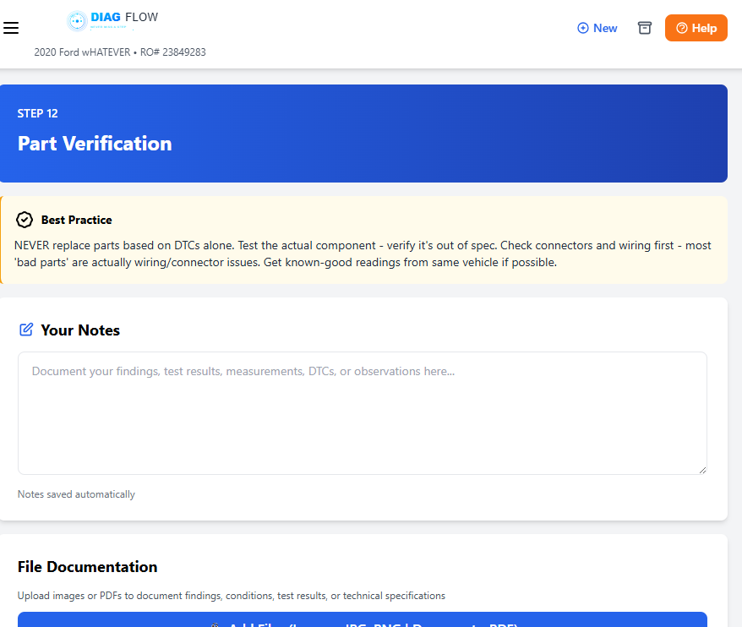Click the Best Practice checkmark badge icon
The height and width of the screenshot is (627, 742).
tap(25, 220)
